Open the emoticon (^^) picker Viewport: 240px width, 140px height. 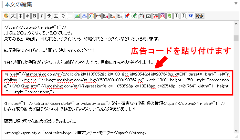99,16
